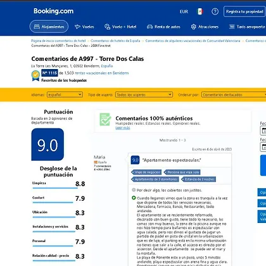
Task: Open the Leer más link
Action: [123, 128]
